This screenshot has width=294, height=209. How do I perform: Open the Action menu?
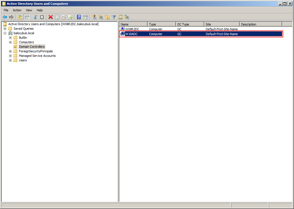17,10
